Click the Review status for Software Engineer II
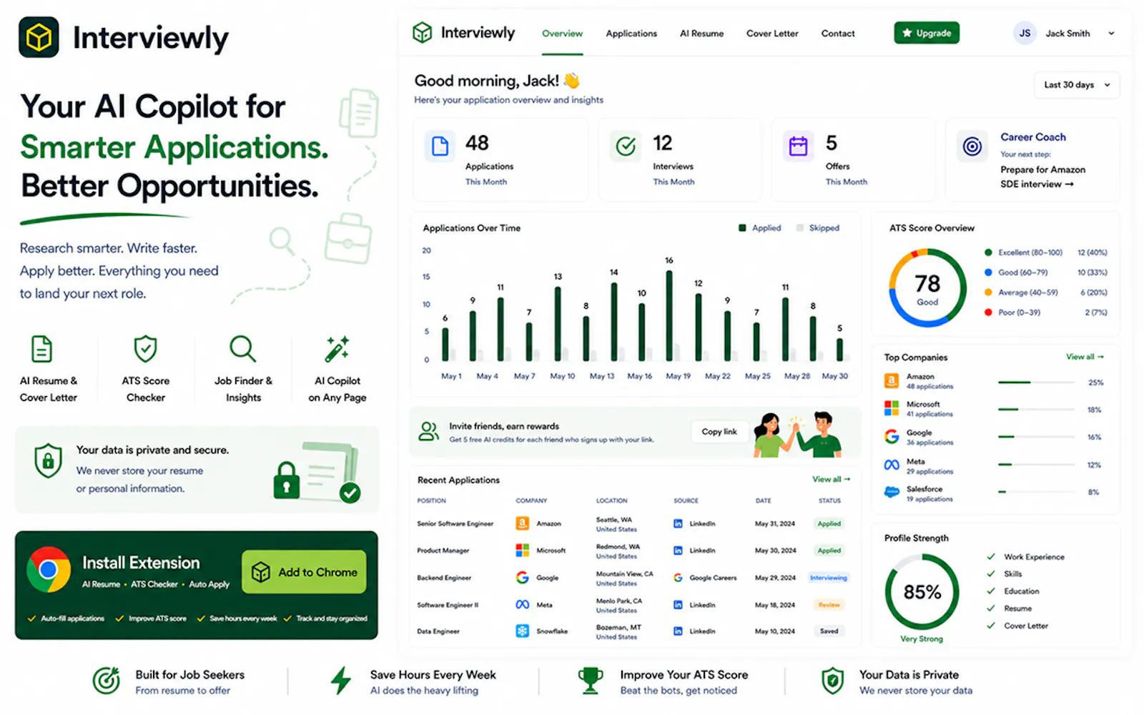 tap(829, 605)
